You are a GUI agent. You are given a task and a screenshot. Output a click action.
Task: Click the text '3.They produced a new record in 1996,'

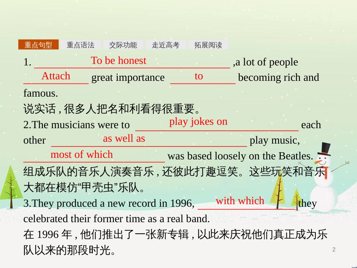[109, 203]
